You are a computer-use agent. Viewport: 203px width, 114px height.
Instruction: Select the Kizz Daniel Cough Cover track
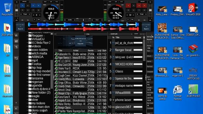(x=81, y=75)
